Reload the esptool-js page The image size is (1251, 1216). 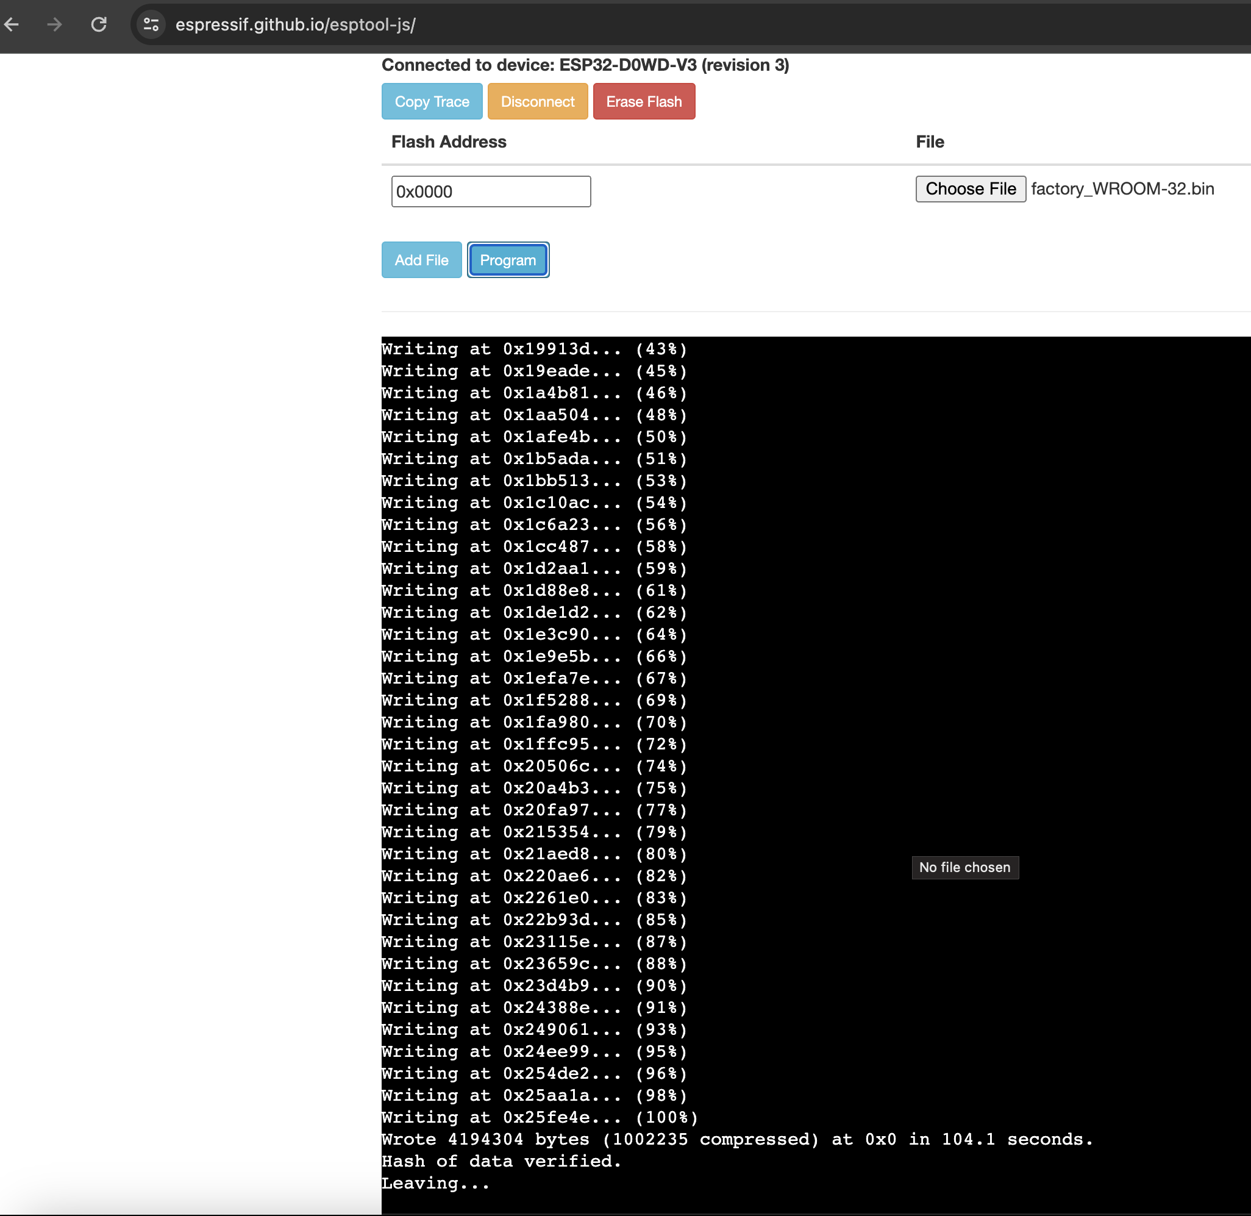[x=99, y=25]
